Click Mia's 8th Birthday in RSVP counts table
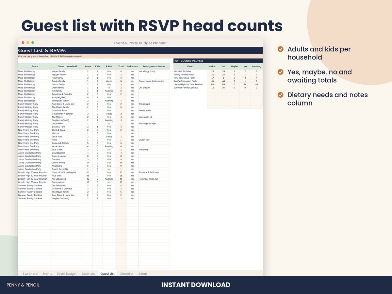Screen dimensions: 392x294 pos(190,71)
